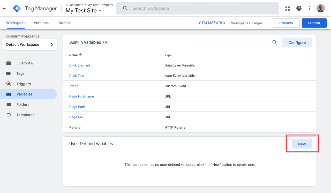Toggle the Name column sort arrow

81,54
